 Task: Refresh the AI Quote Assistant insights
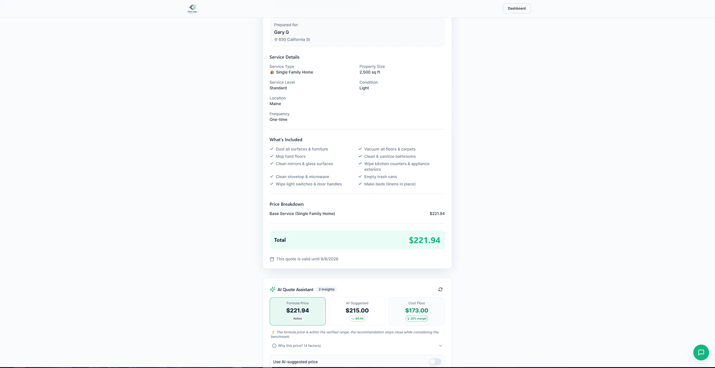coord(440,289)
